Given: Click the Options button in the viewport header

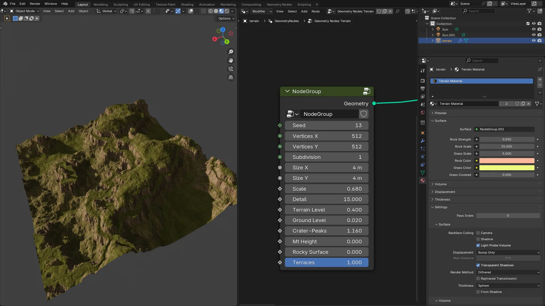Looking at the screenshot, I should 225,18.
